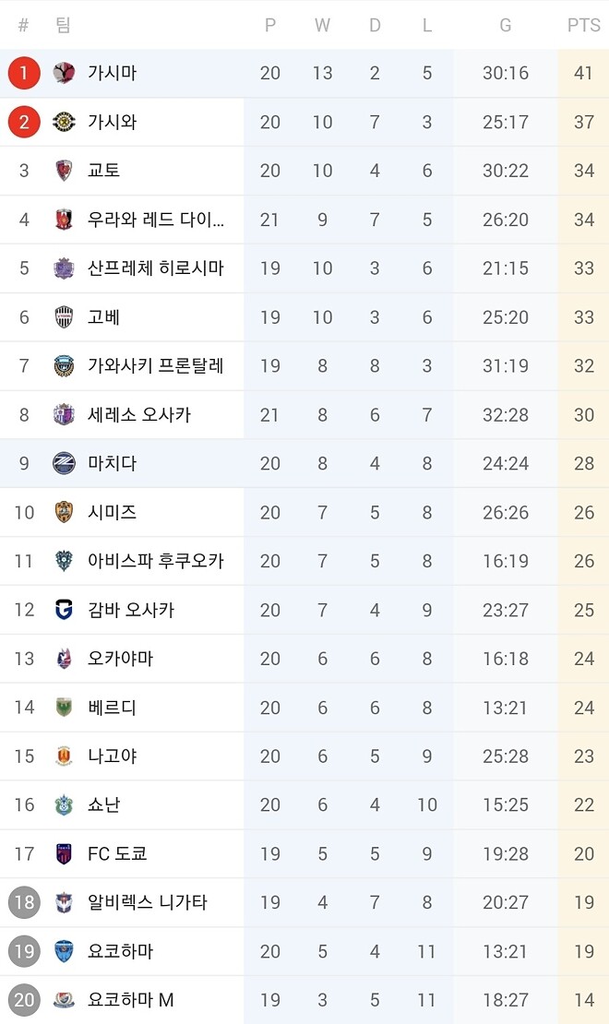Click the red rank badge showing 1
The width and height of the screenshot is (609, 1024).
click(x=24, y=73)
